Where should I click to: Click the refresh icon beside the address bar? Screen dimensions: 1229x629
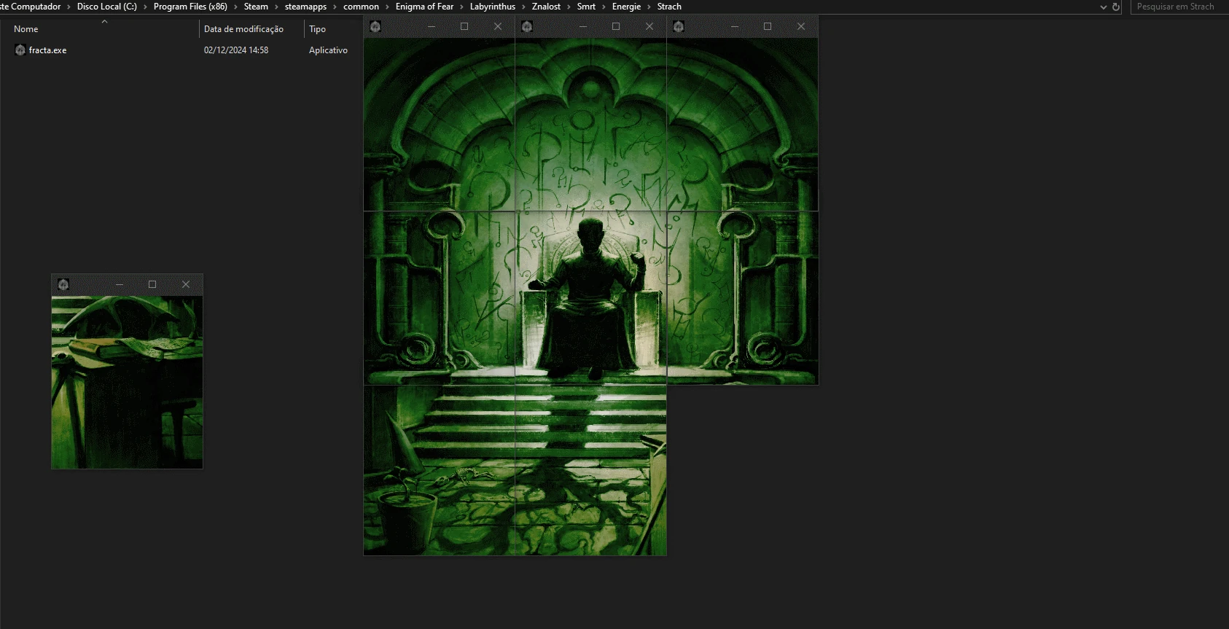(x=1115, y=7)
